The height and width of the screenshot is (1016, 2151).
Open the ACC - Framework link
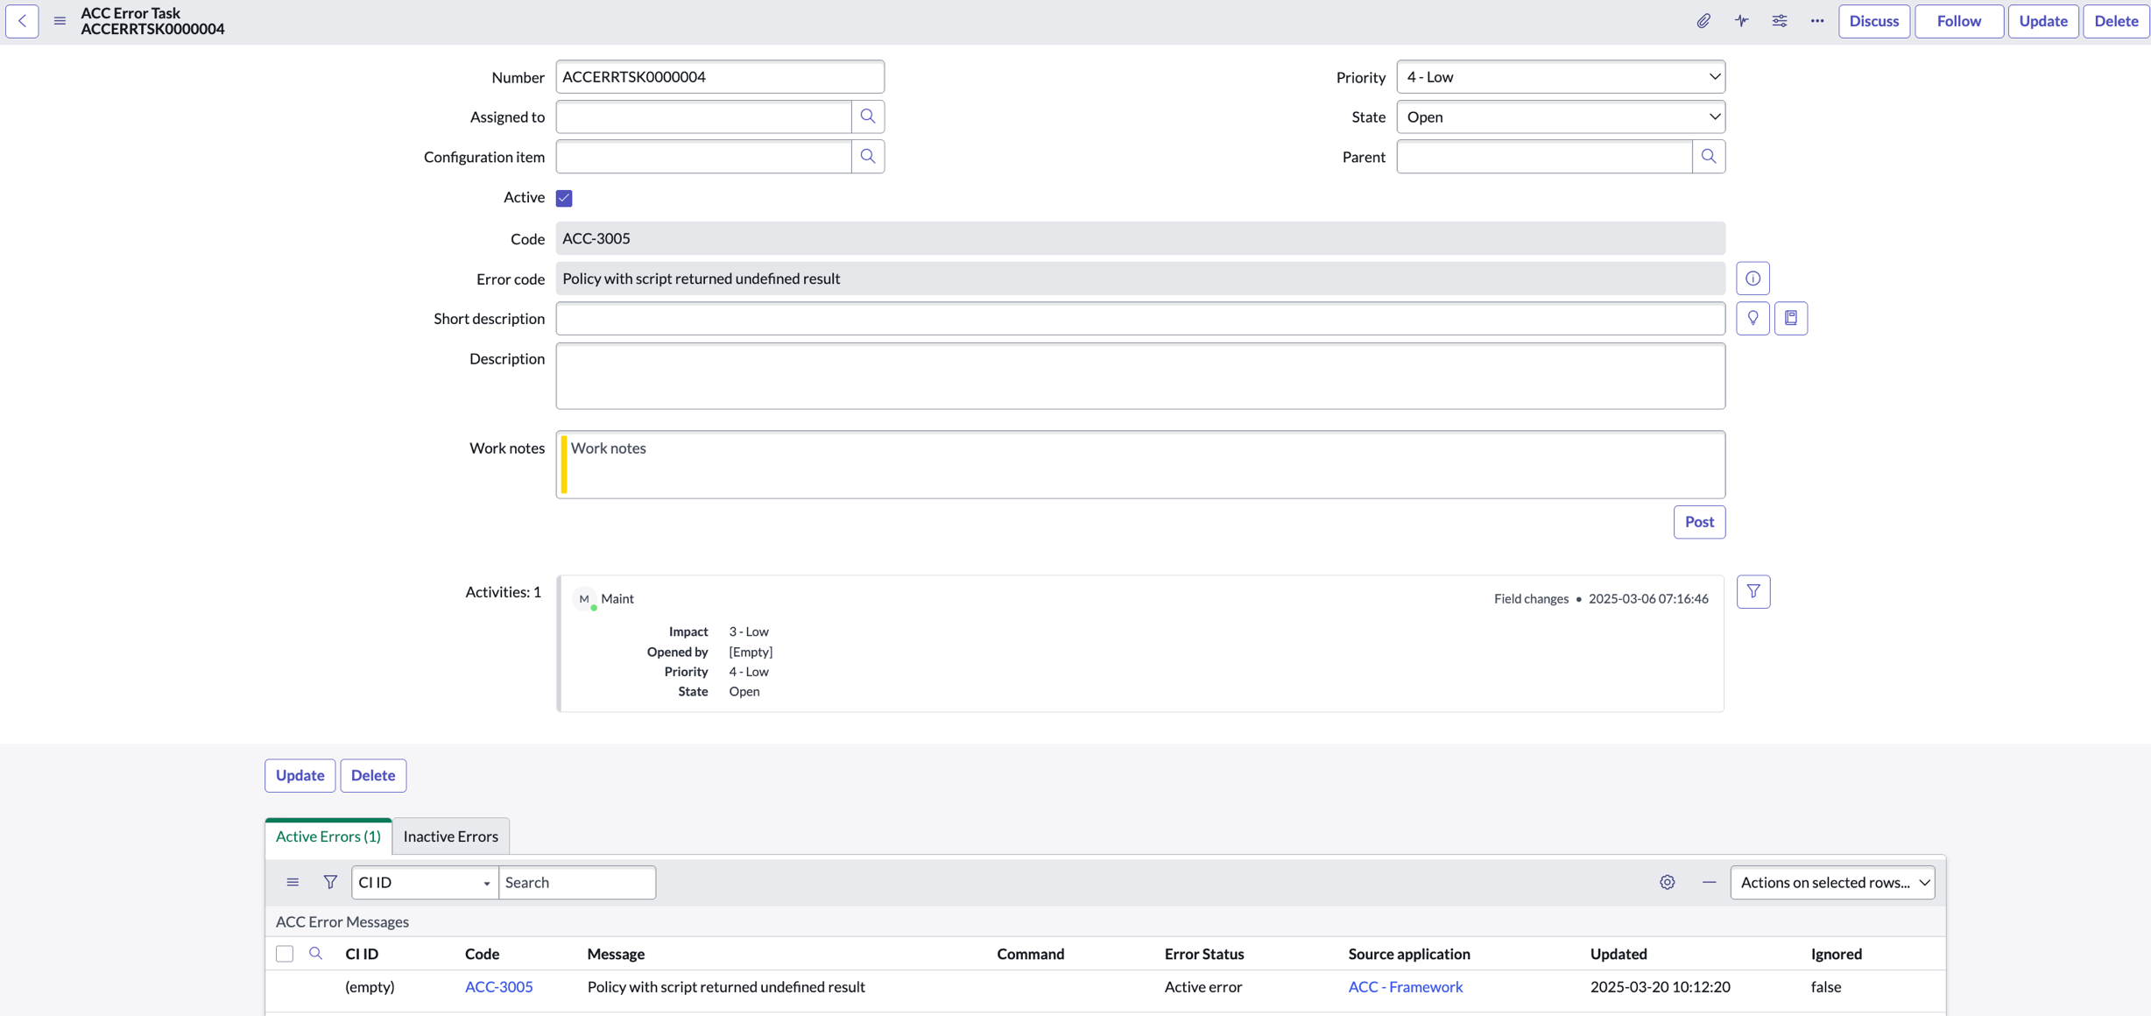(x=1405, y=987)
